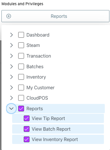Enable the My Customer checkbox
This screenshot has width=110, height=150.
click(21, 88)
